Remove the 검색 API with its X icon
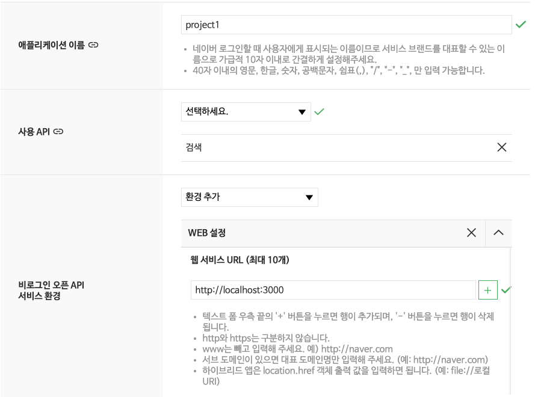Screen dimensions: 535x397 tap(501, 147)
